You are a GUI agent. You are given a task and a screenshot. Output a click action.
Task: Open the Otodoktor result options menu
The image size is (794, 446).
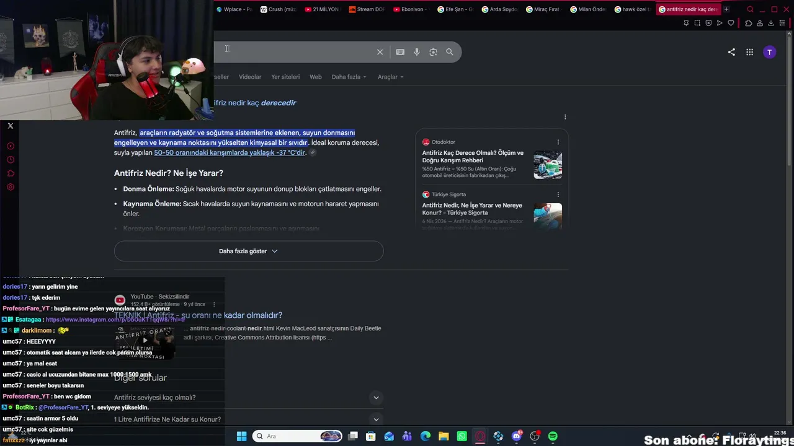coord(558,142)
